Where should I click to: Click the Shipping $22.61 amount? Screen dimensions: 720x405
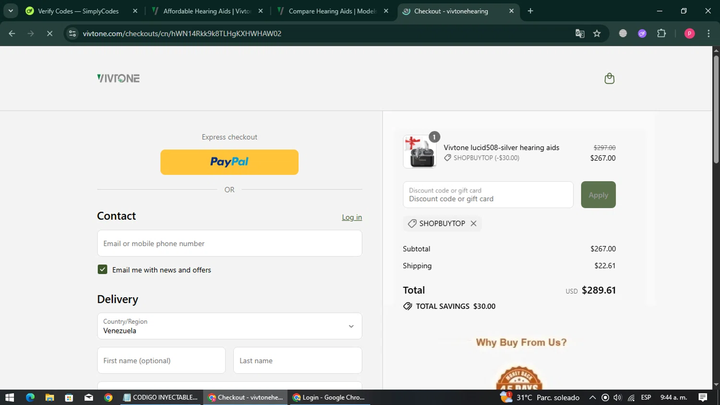[605, 266]
